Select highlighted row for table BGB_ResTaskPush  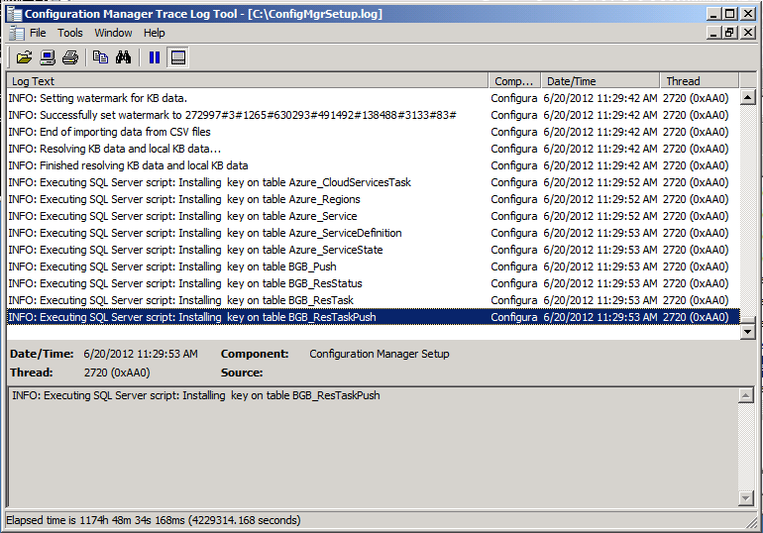coord(374,317)
